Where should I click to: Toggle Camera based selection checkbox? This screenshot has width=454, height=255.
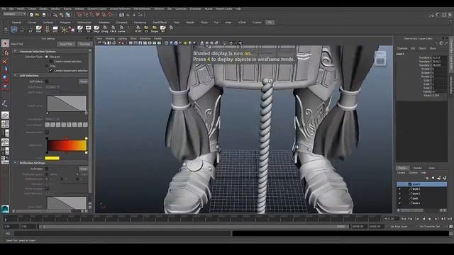(x=51, y=62)
